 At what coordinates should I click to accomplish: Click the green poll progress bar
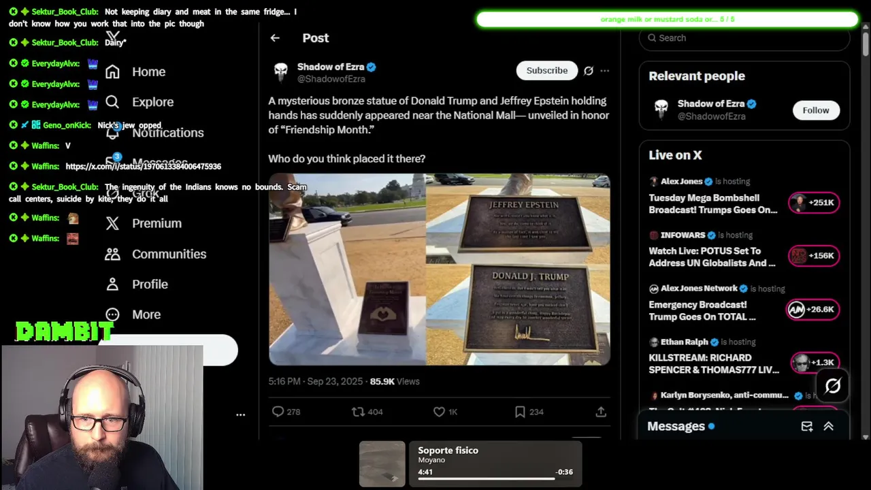(x=667, y=19)
